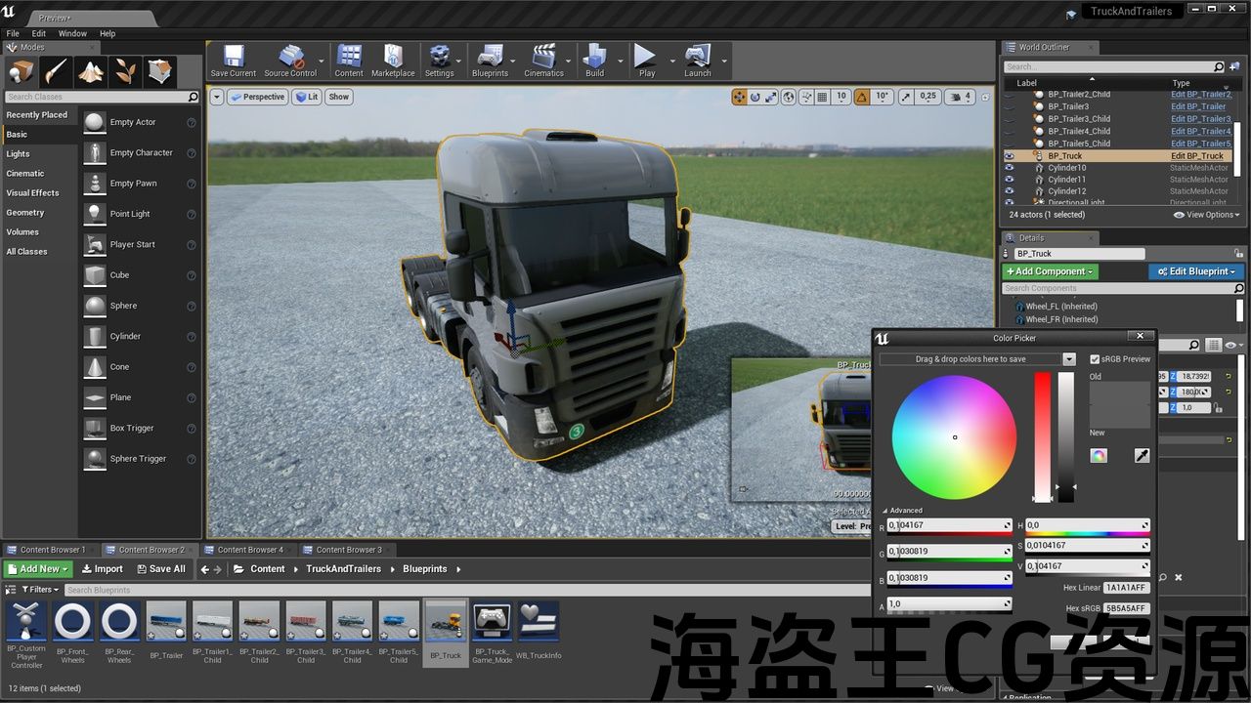Click the Cinematics toolbar icon
This screenshot has height=703, width=1251.
pos(543,61)
